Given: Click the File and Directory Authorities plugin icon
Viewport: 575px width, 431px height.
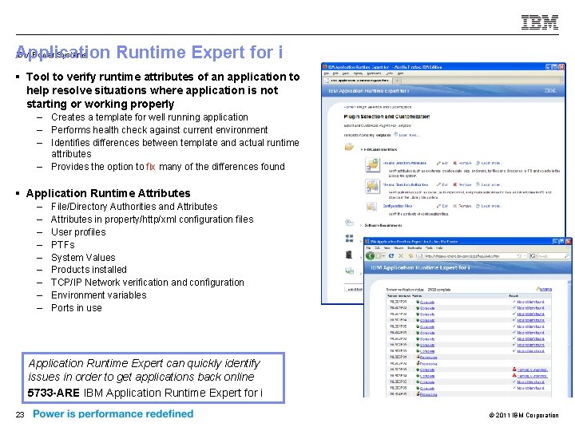Looking at the screenshot, I should coord(373,186).
